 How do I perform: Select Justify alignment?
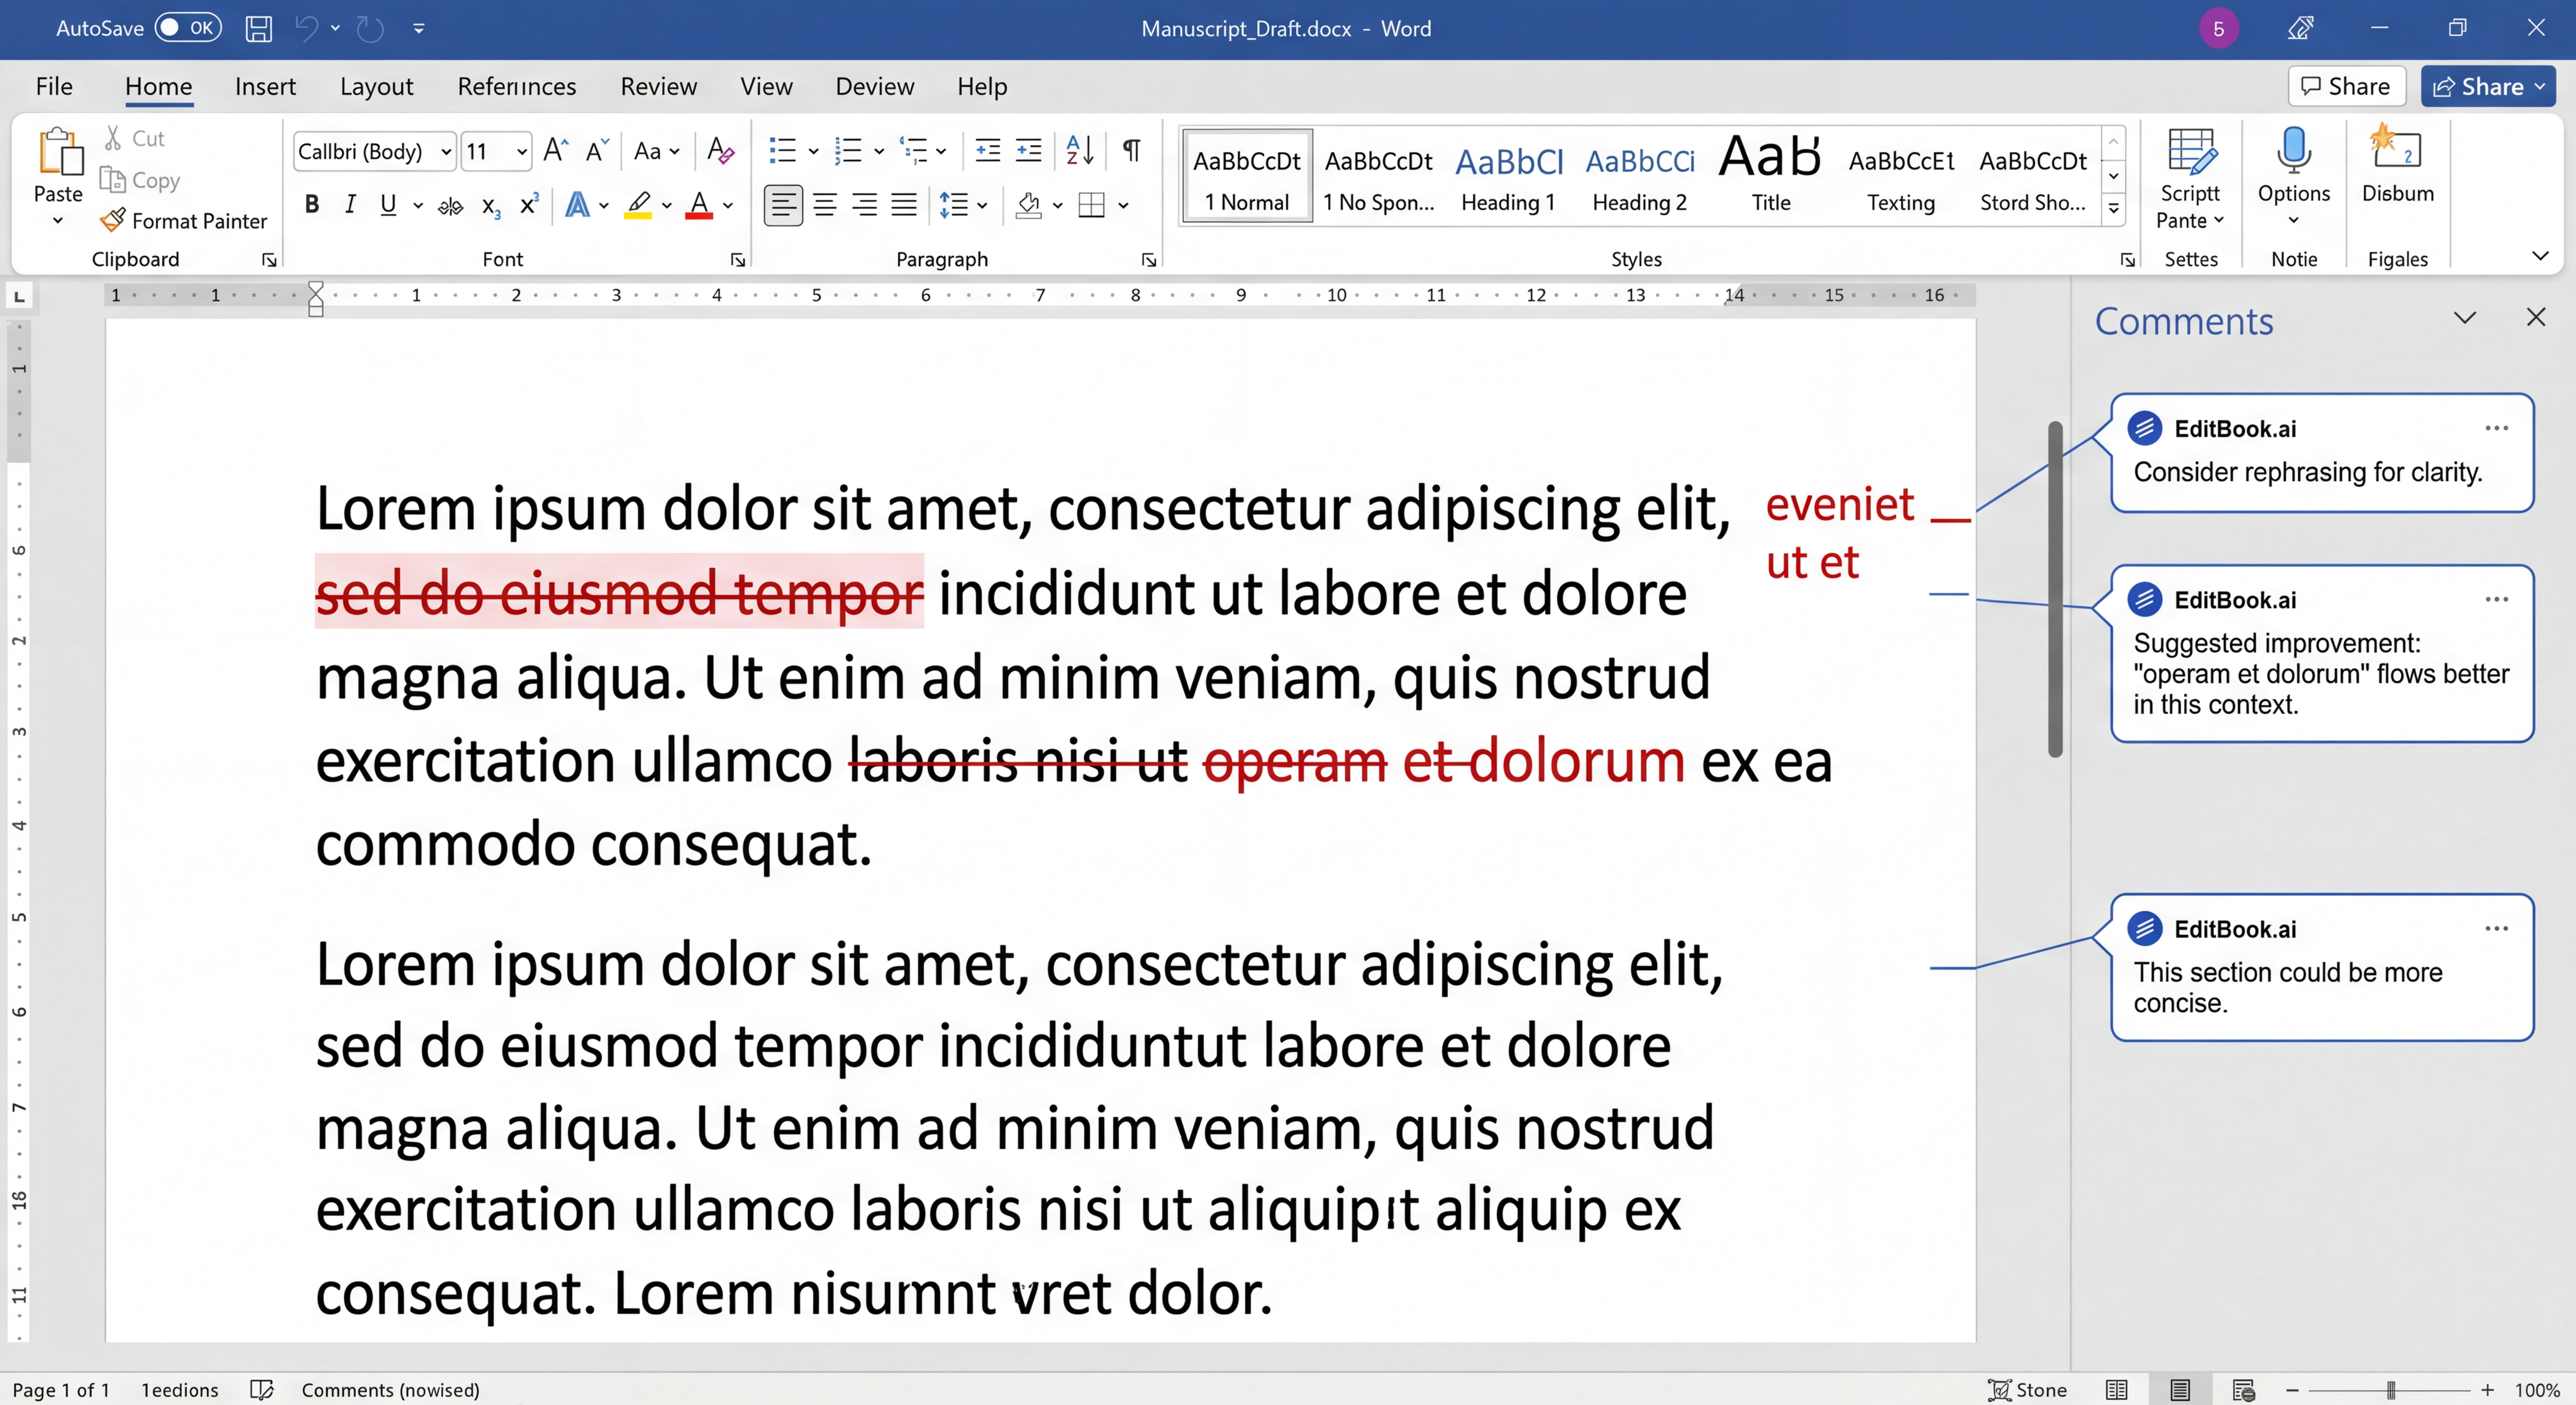point(904,205)
